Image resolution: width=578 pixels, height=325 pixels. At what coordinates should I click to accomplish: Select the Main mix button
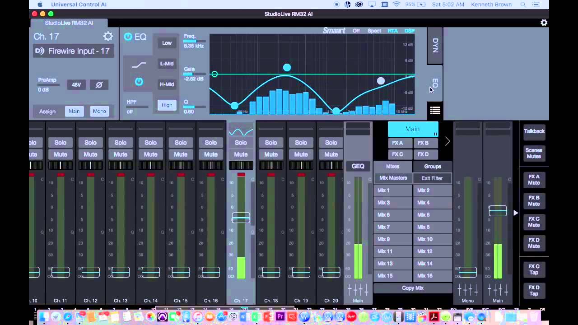point(413,129)
